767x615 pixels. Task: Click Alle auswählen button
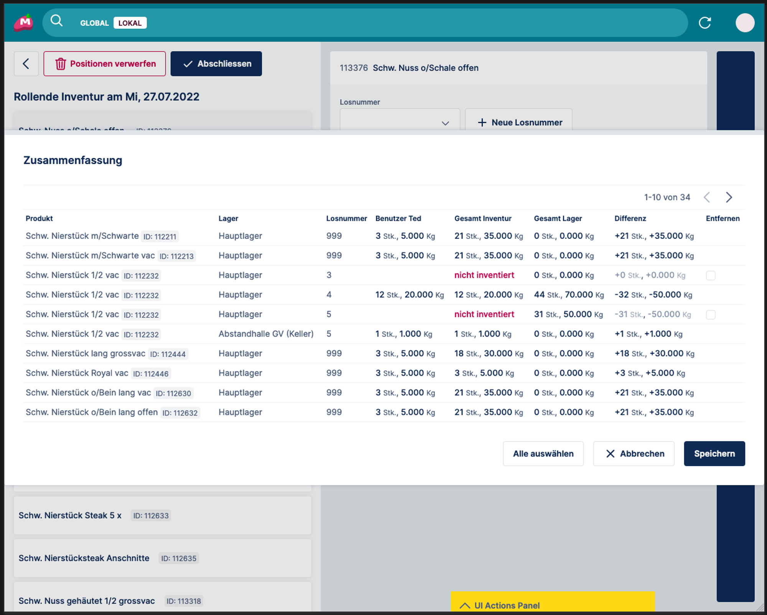pyautogui.click(x=543, y=454)
